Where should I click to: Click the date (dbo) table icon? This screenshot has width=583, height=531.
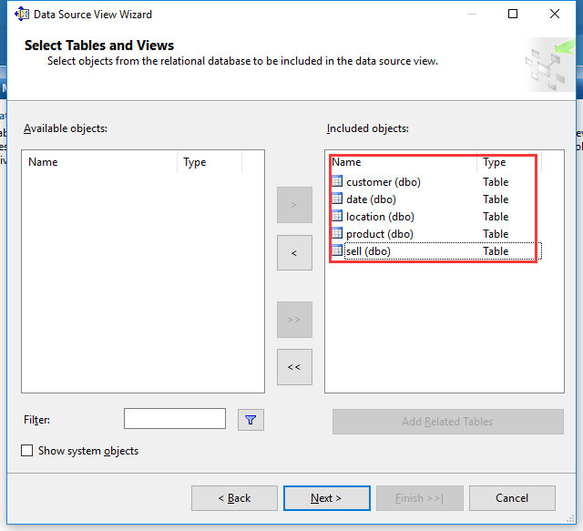[x=337, y=199]
